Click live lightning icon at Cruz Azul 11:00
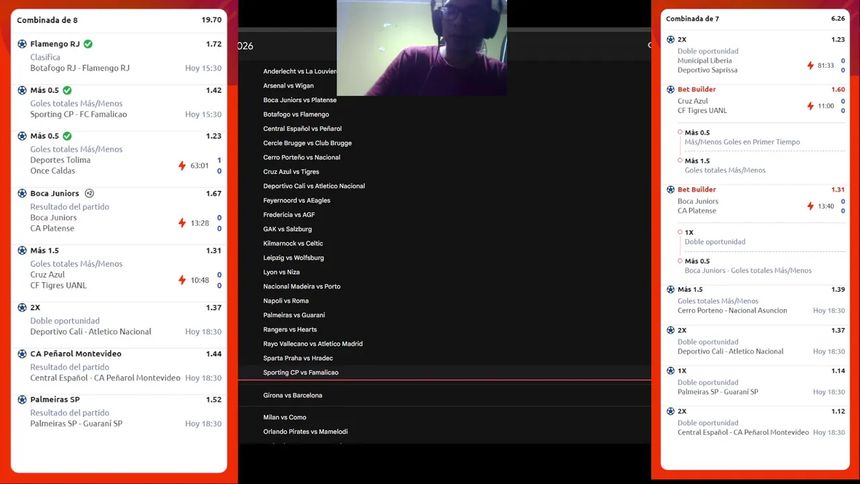Screen dimensions: 860x484 pos(811,106)
